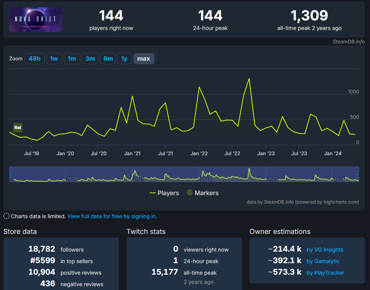The image size is (370, 290).
Task: Select the 1w zoom range
Action: [54, 59]
